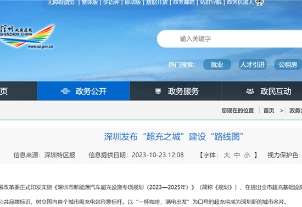Set font size to 中
This screenshot has width=302, height=207.
(x=237, y=155)
